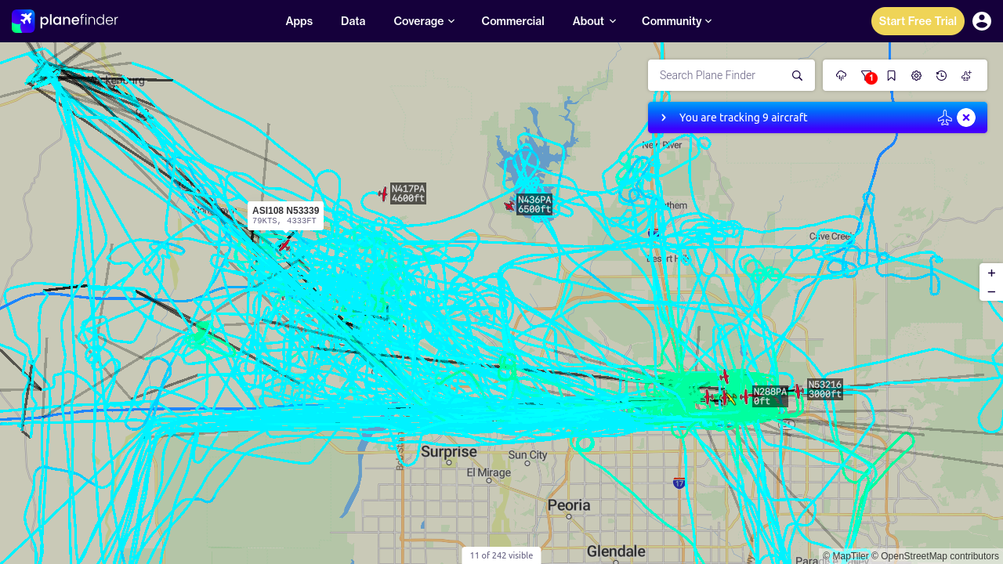Click the Glendale city label
Viewport: 1003px width, 564px height.
coord(617,551)
